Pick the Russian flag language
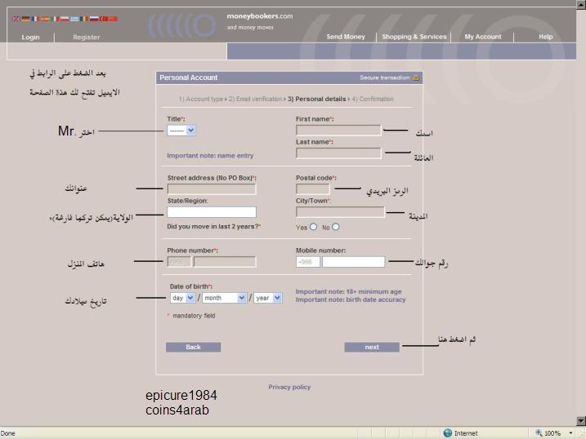Image resolution: width=586 pixels, height=439 pixels. pyautogui.click(x=94, y=19)
